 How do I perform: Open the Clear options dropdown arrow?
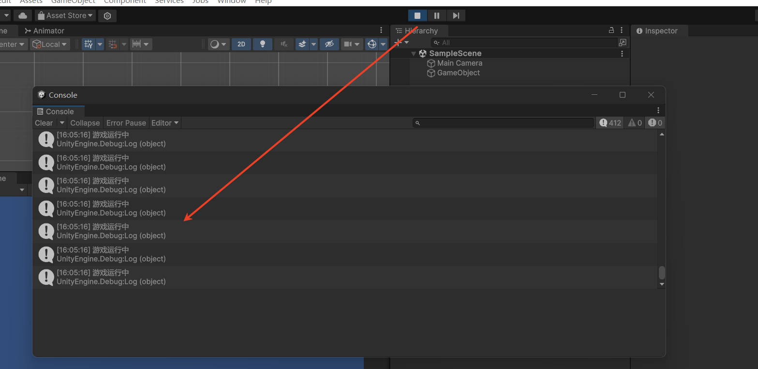pyautogui.click(x=62, y=123)
